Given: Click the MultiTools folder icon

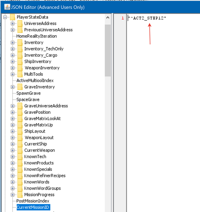Looking at the screenshot, I should 20,74.
